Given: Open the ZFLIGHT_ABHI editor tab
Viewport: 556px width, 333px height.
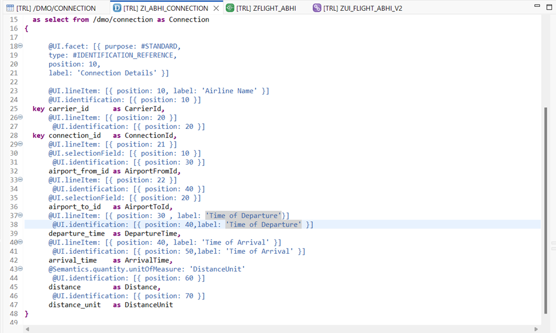Looking at the screenshot, I should (x=266, y=8).
